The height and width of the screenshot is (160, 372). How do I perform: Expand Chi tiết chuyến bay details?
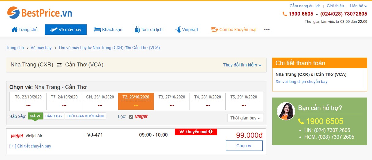(30, 146)
